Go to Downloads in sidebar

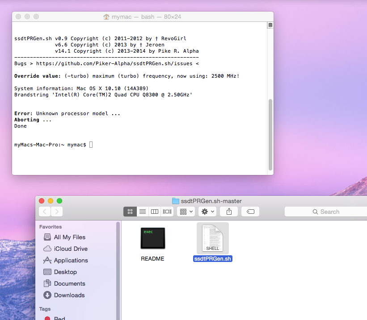(69, 295)
